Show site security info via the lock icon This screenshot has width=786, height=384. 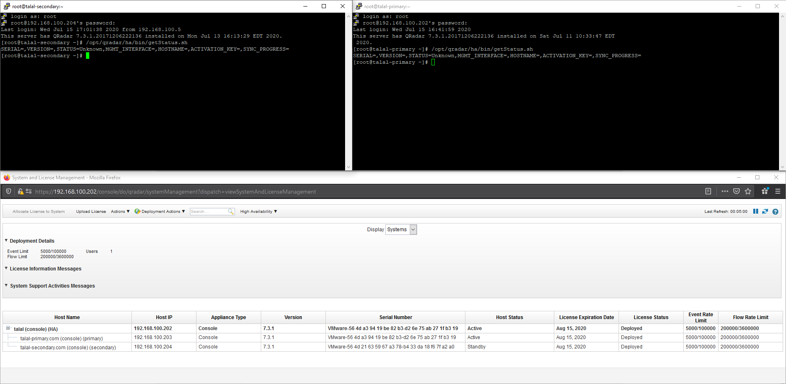(x=20, y=191)
